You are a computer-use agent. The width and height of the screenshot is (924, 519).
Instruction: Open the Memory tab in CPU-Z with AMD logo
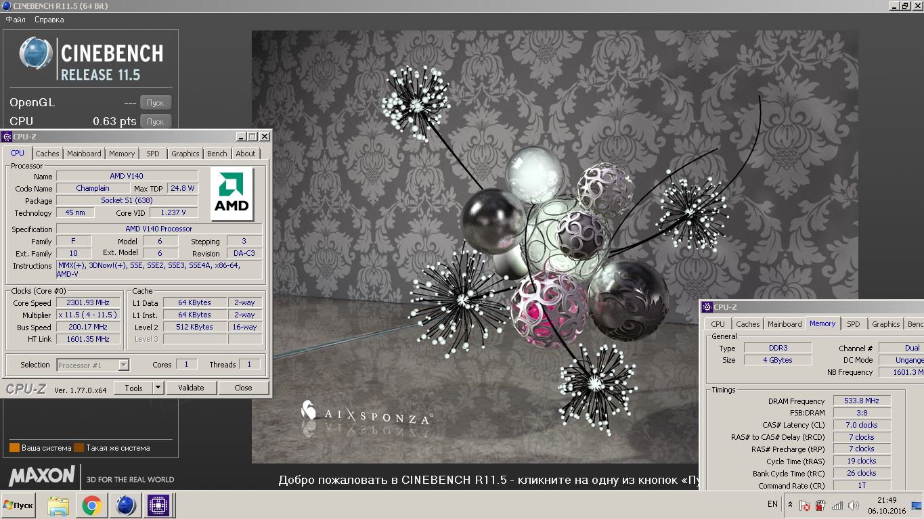click(122, 154)
